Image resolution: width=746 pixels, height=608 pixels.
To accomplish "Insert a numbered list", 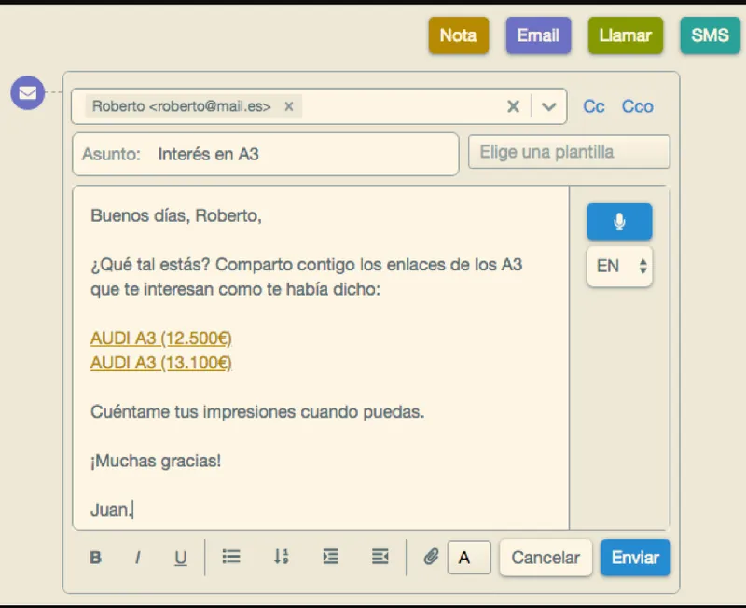I will 282,556.
